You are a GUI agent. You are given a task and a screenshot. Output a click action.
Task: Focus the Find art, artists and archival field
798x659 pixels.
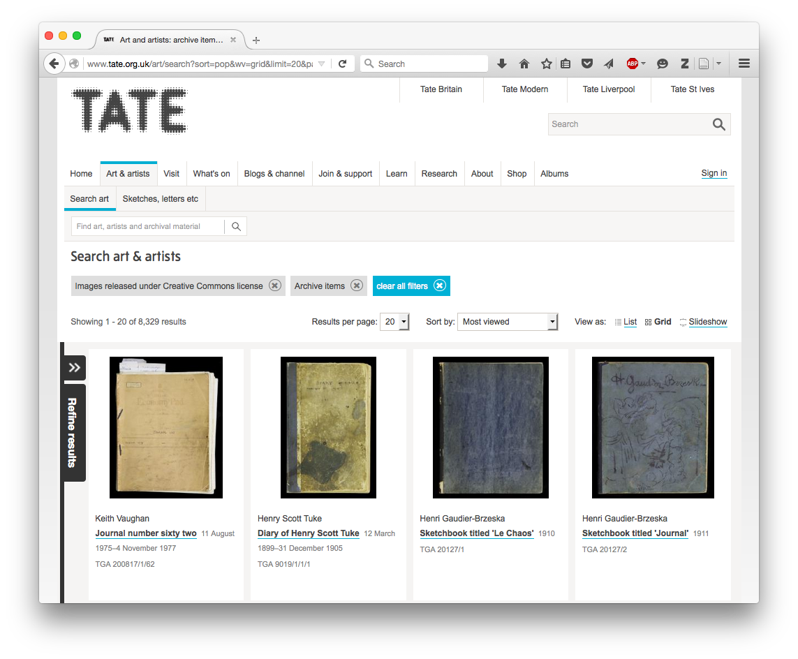pos(147,226)
